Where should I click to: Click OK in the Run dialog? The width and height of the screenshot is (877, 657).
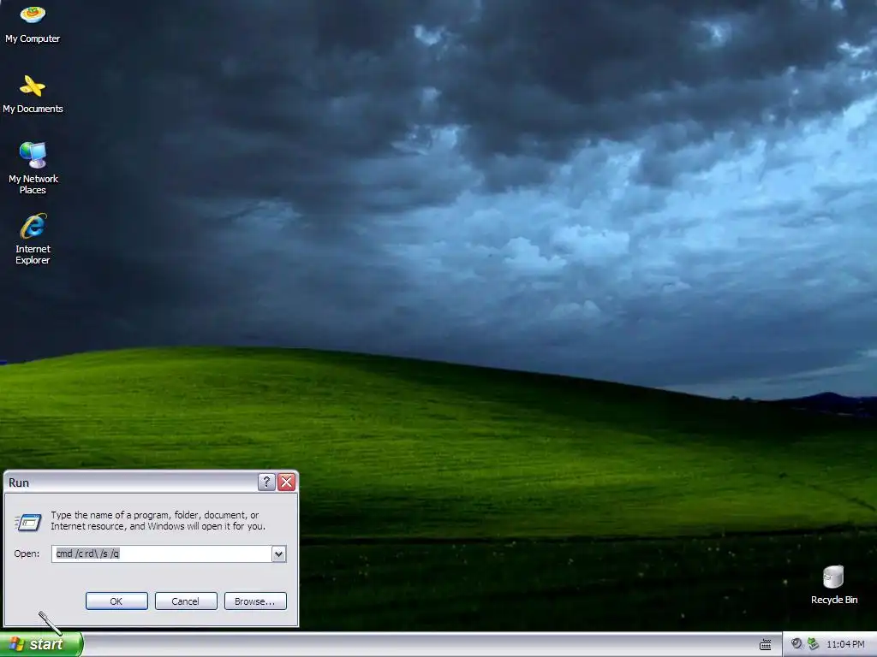point(116,601)
